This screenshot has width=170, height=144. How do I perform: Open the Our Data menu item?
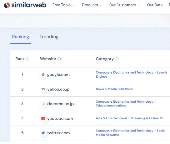[155, 5]
